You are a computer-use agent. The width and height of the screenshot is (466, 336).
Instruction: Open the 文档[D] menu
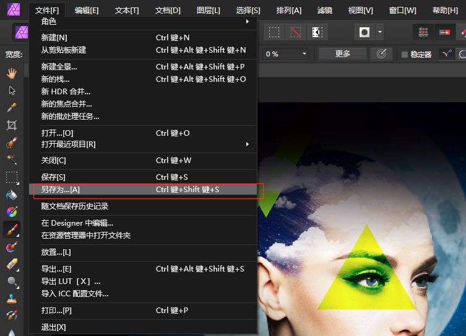pyautogui.click(x=168, y=11)
